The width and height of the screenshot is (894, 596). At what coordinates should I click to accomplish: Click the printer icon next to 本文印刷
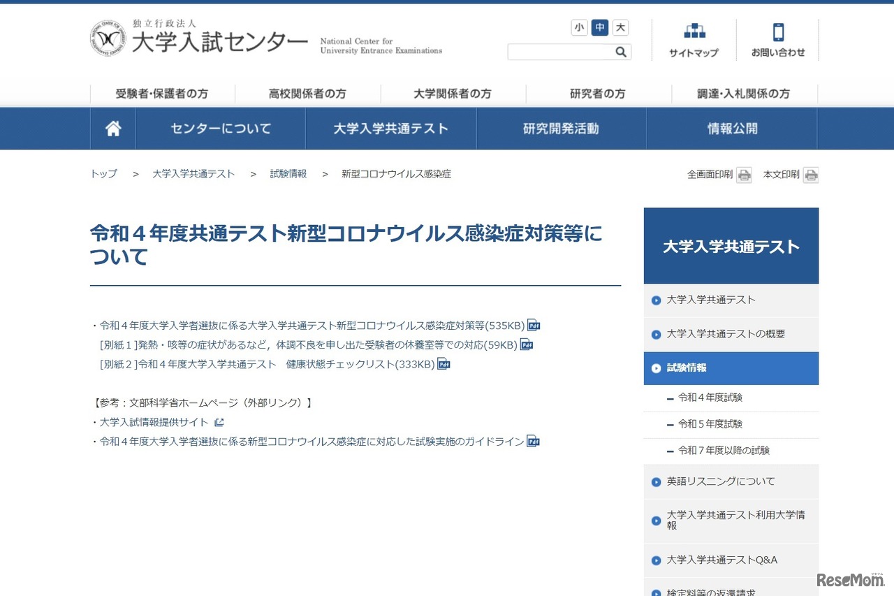[x=811, y=175]
